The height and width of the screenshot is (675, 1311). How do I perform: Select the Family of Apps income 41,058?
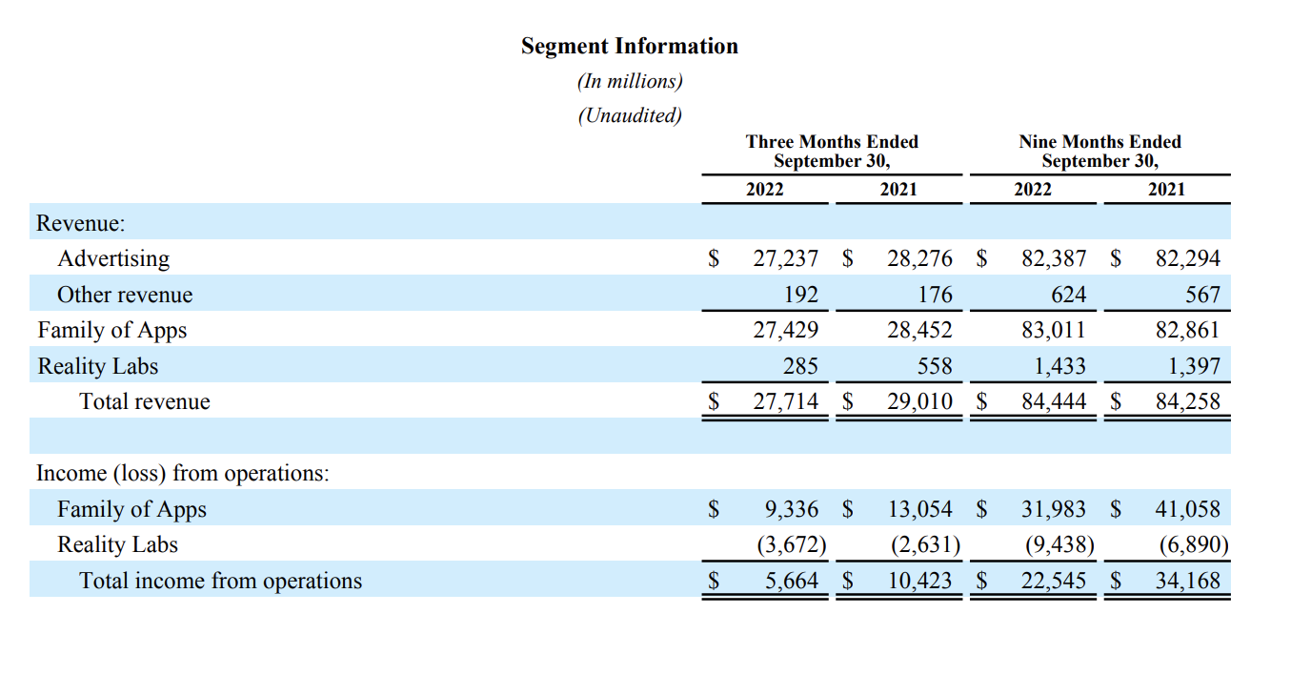pos(1187,510)
